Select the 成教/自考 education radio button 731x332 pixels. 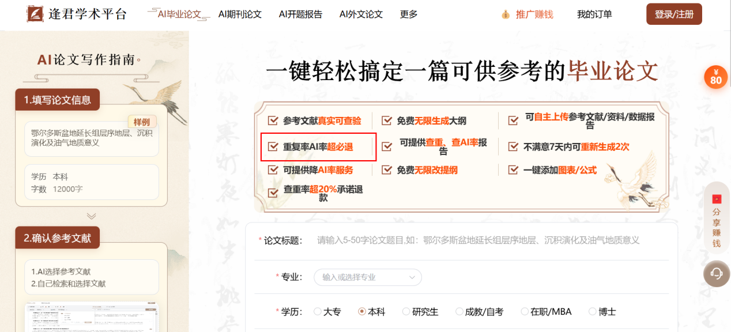pyautogui.click(x=459, y=311)
